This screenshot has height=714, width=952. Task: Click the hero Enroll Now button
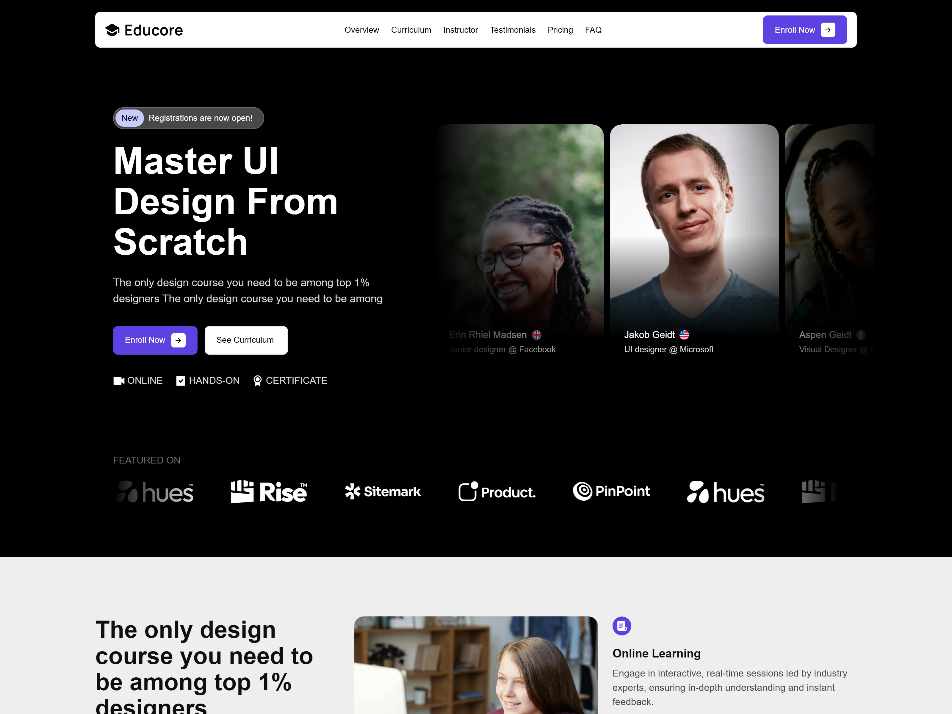click(x=155, y=340)
